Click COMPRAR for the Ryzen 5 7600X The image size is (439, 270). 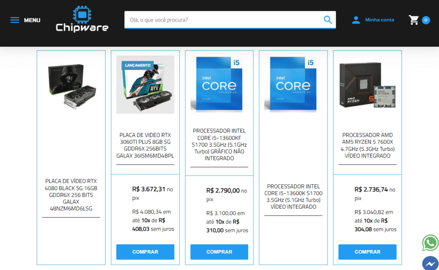click(x=367, y=252)
